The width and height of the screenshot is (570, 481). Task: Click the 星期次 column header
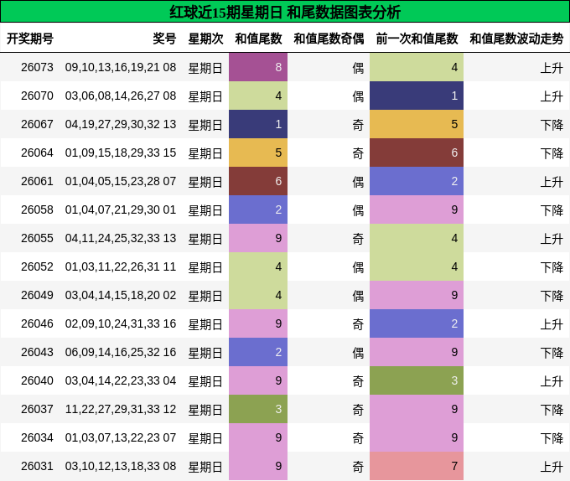tap(205, 39)
